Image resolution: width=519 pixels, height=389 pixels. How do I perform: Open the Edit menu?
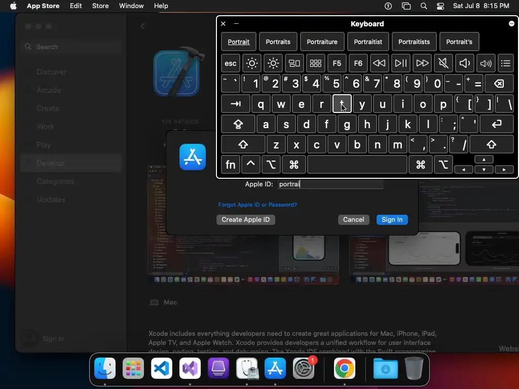click(76, 6)
